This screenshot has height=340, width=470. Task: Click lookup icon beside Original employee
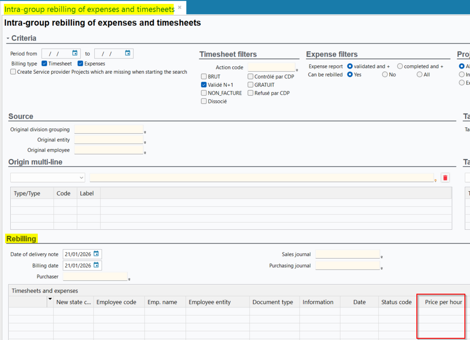coord(145,152)
